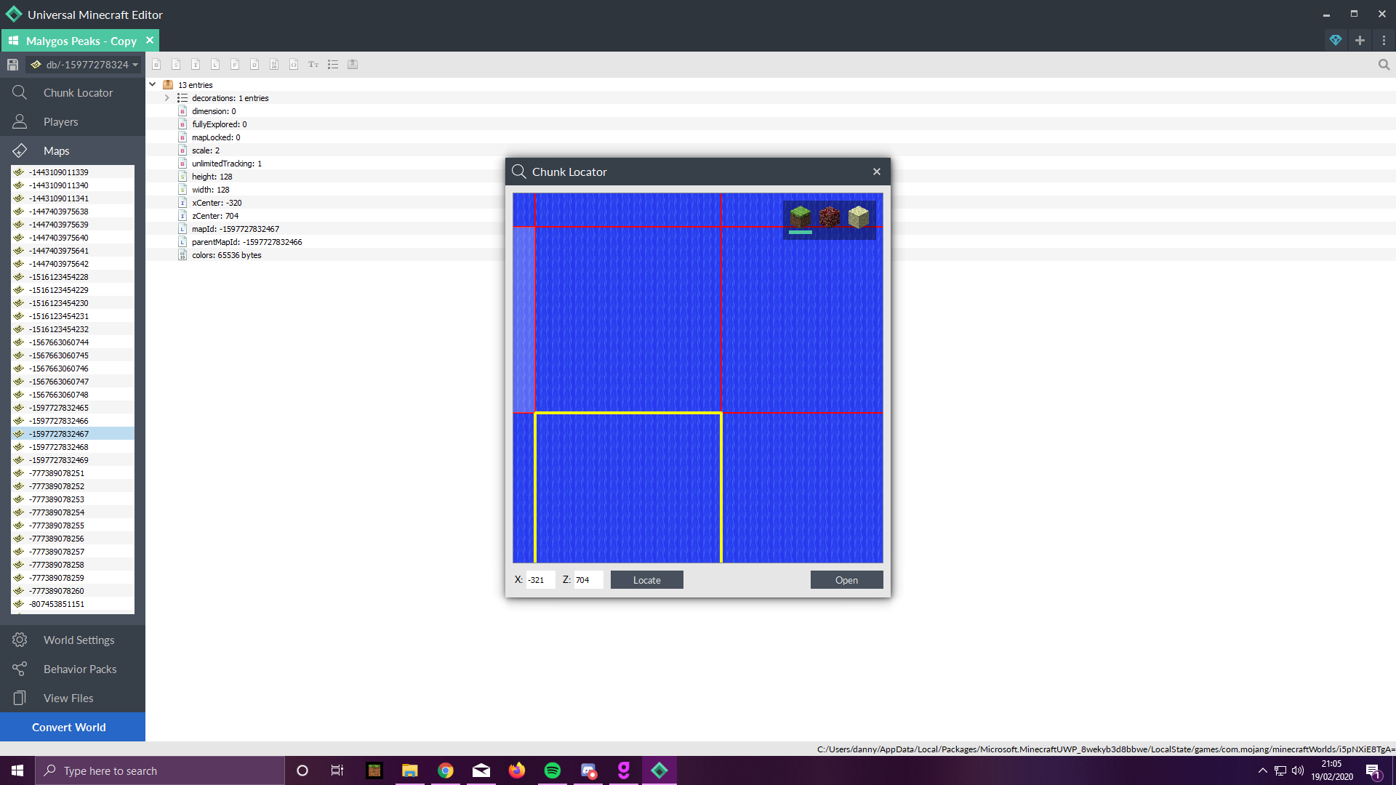Open Spotify from the taskbar
Image resolution: width=1396 pixels, height=785 pixels.
tap(553, 770)
